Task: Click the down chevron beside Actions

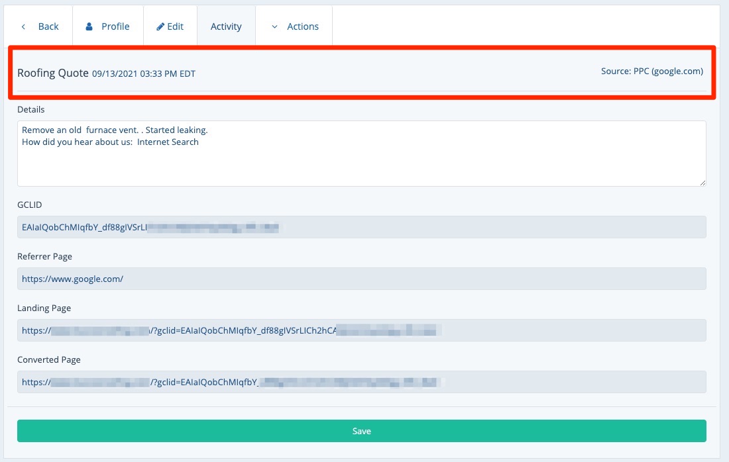Action: 275,26
